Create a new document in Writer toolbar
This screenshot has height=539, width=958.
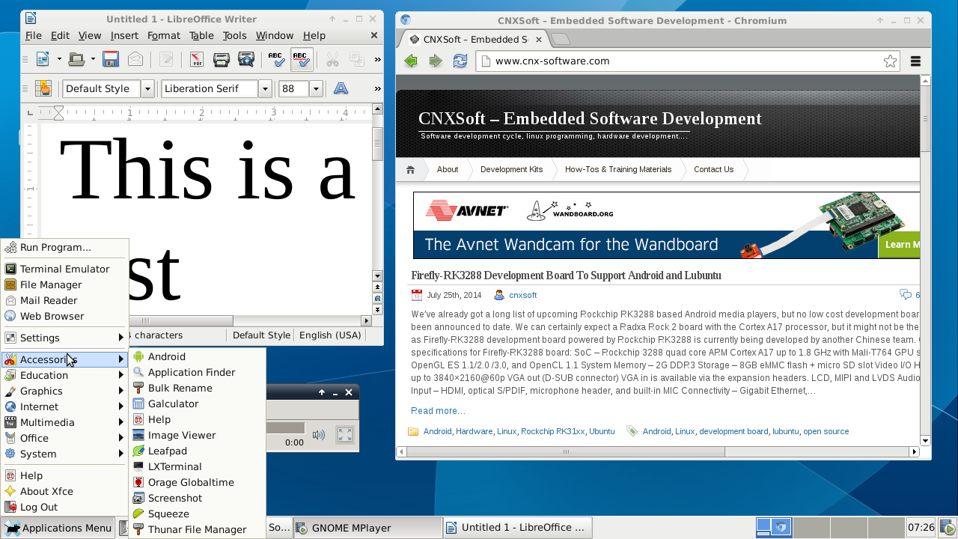coord(43,58)
